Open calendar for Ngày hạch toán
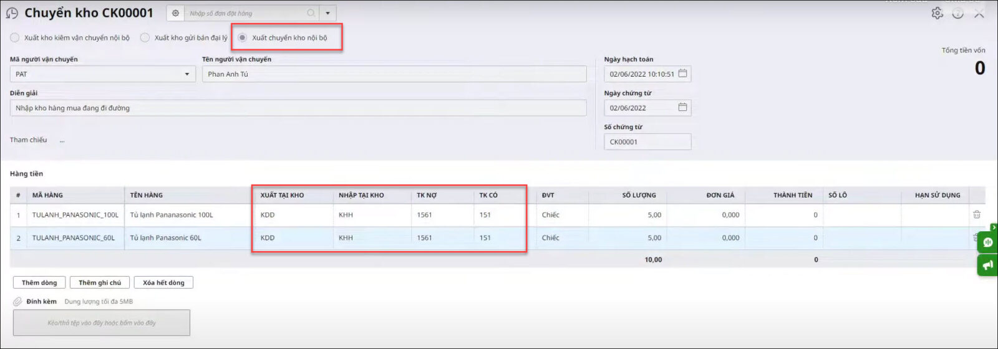The height and width of the screenshot is (349, 998). 682,74
